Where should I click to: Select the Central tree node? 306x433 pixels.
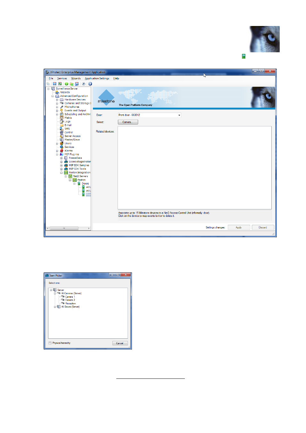[69, 132]
